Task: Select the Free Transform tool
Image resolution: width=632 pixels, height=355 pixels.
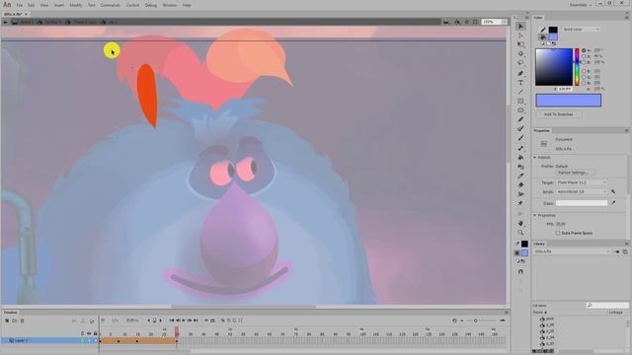Action: point(520,44)
